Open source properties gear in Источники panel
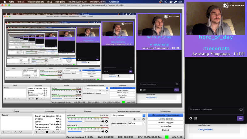 (x=47, y=132)
